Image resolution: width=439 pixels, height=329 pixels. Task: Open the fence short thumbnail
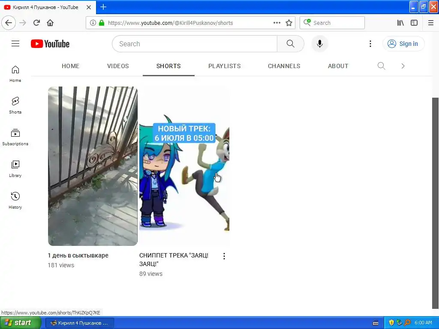93,166
